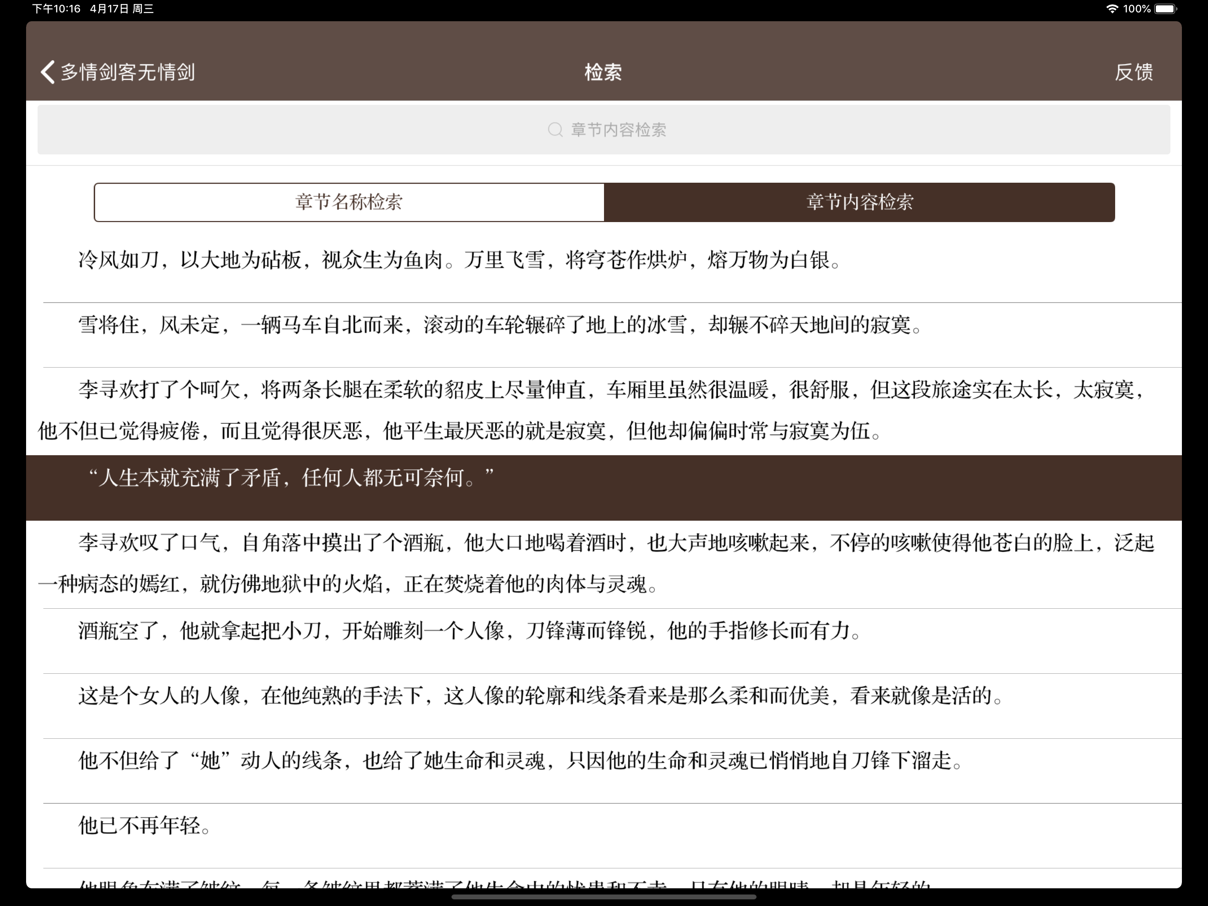Select the dark 章节内容检索 tab
1208x906 pixels.
pyautogui.click(x=859, y=202)
